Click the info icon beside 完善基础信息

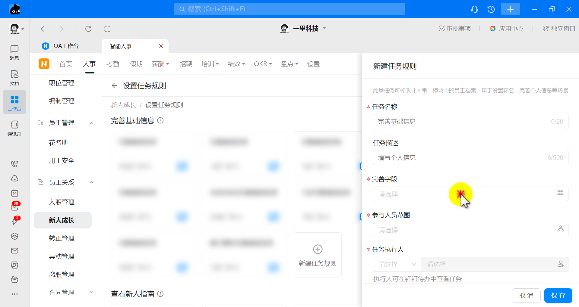click(160, 121)
